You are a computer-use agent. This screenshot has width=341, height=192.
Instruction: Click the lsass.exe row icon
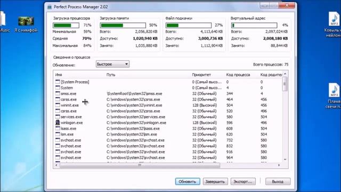[x=58, y=128]
